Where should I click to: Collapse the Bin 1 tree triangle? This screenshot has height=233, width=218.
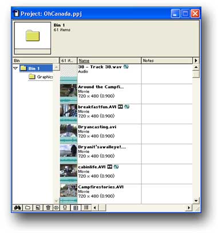coord(15,68)
